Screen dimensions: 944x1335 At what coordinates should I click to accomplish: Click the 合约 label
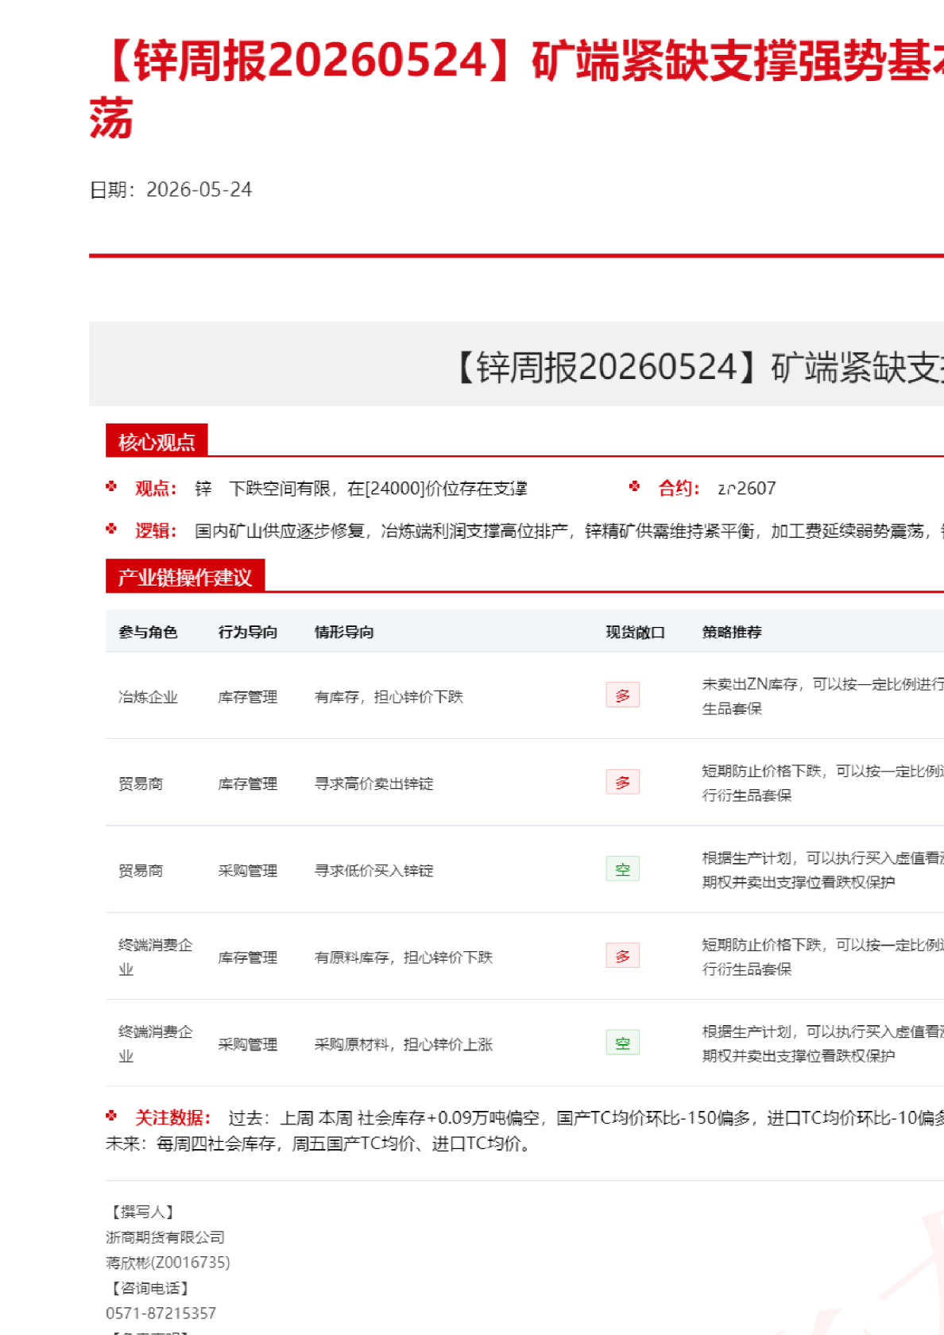(679, 488)
